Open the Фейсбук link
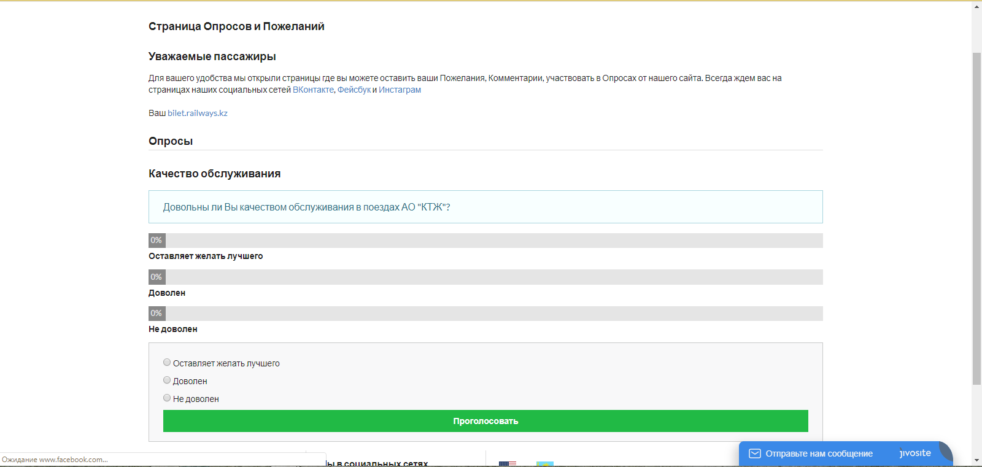The image size is (982, 467). coord(354,90)
